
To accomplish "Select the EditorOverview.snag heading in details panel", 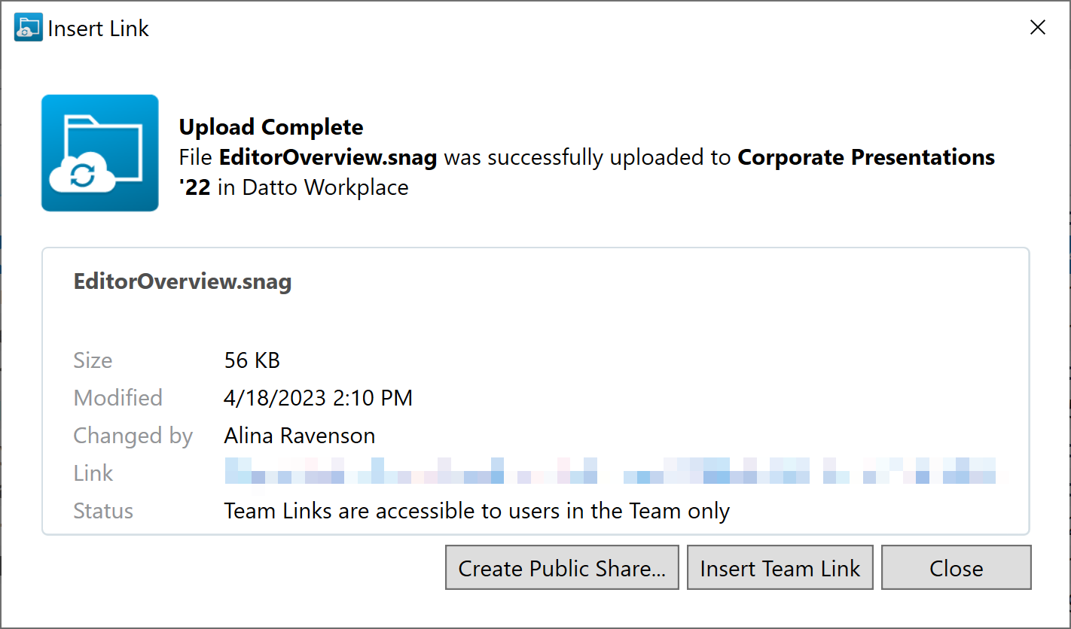I will (x=182, y=281).
